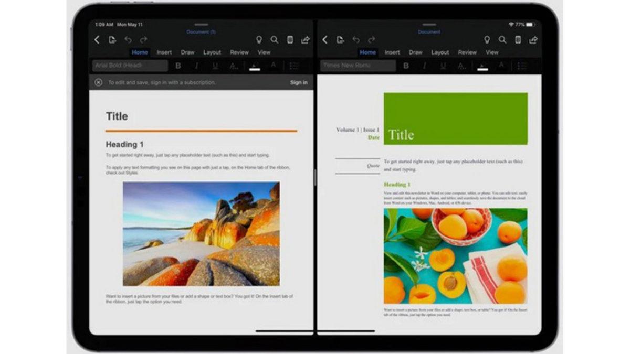Dismiss the sign-in subscription banner
Screen dimensions: 630x354
coord(100,82)
